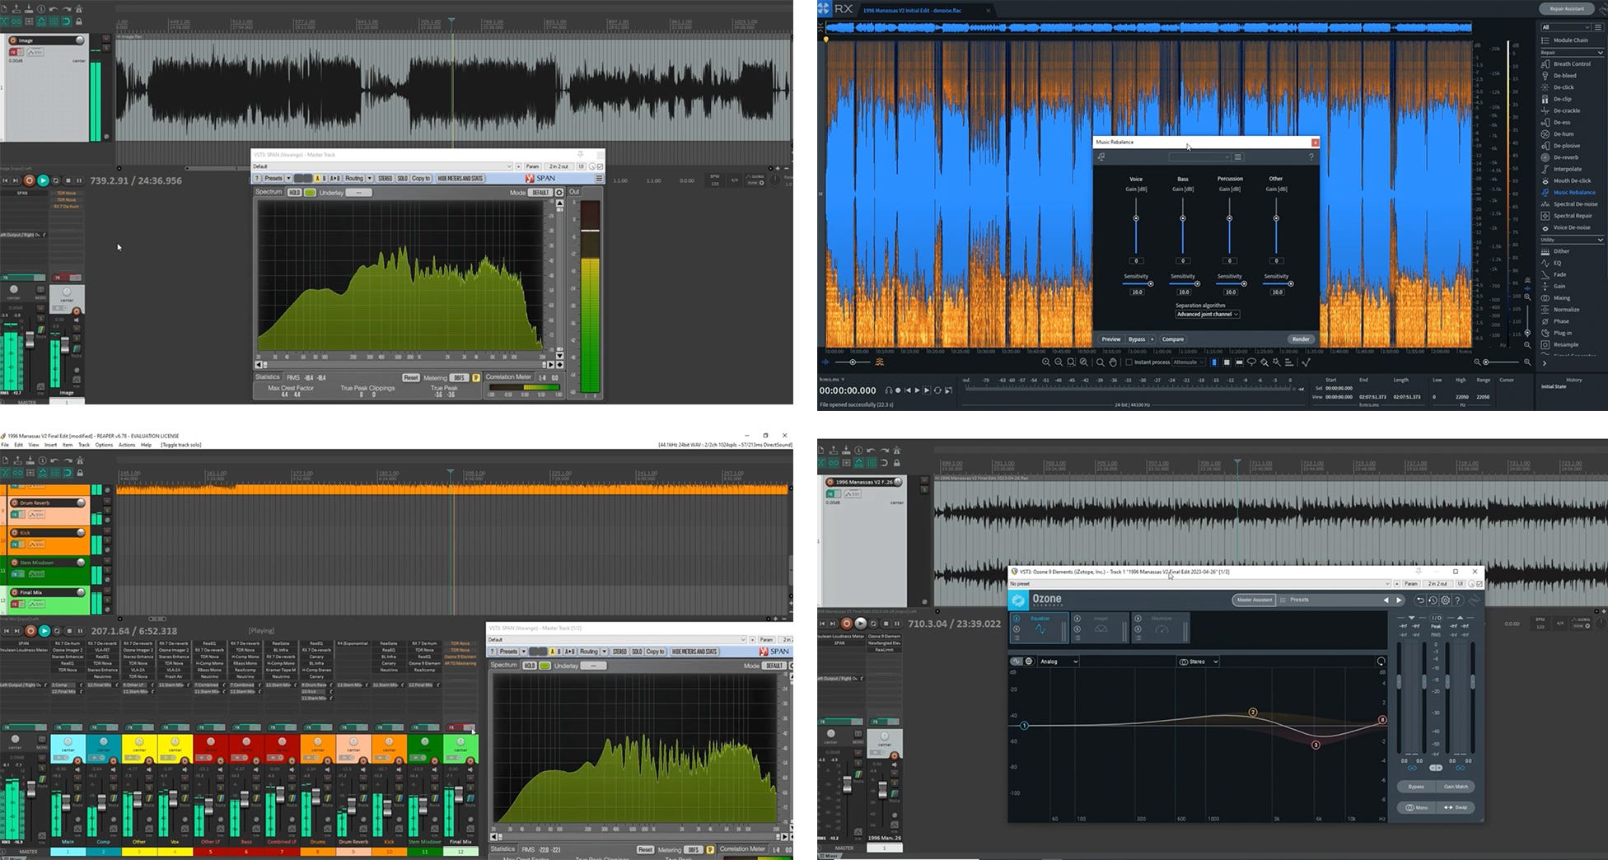Click record beside the 23:39.022 time display
The height and width of the screenshot is (860, 1608).
tap(846, 624)
